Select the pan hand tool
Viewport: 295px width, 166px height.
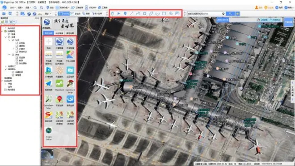113,13
